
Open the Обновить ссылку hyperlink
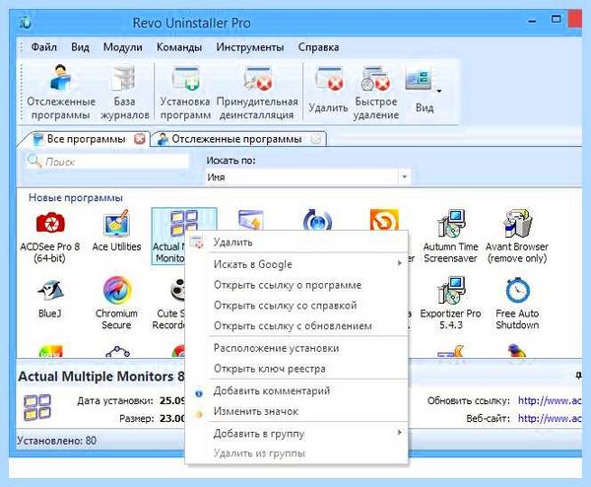550,400
